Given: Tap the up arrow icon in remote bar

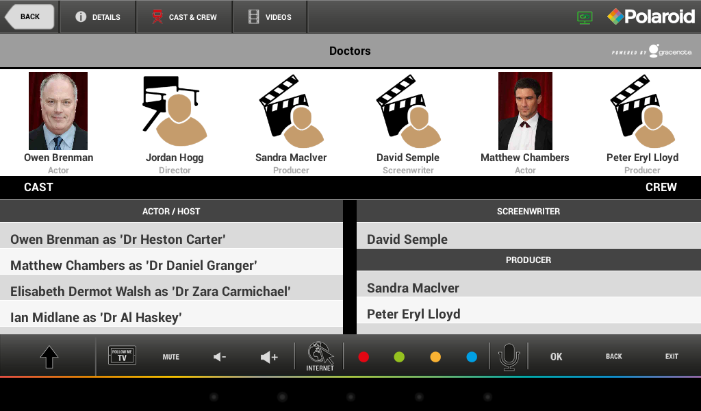Looking at the screenshot, I should coord(49,358).
